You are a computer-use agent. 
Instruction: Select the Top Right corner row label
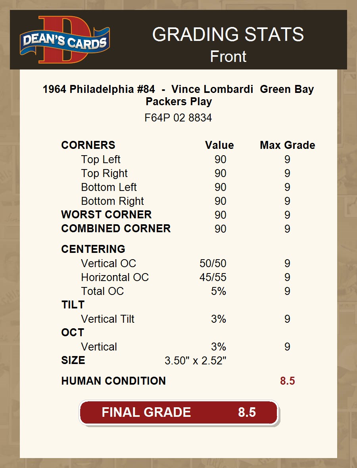104,173
